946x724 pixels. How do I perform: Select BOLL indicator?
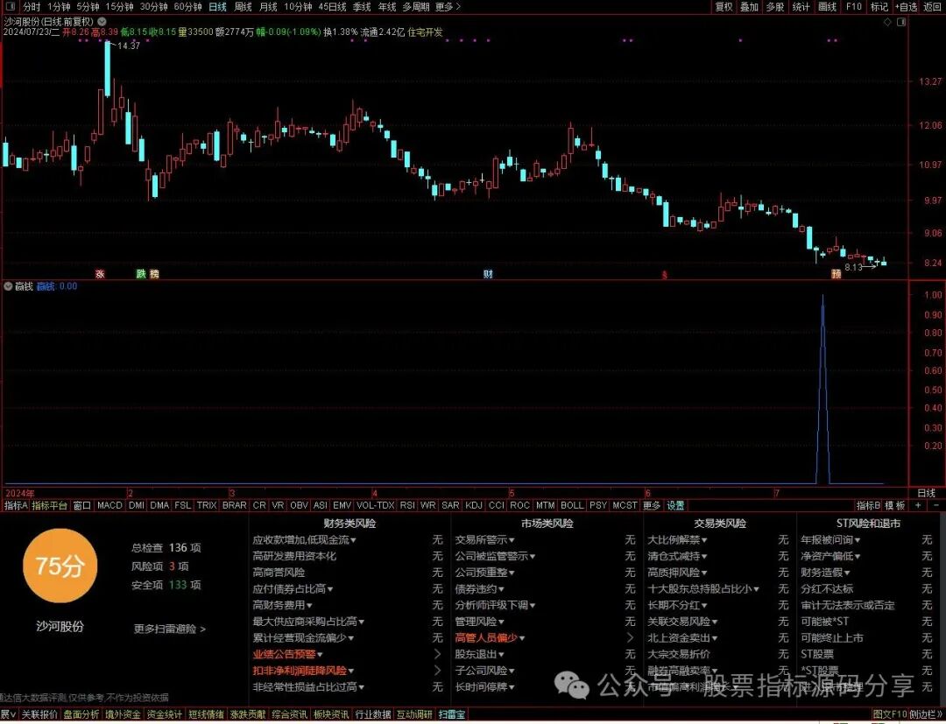tap(572, 505)
